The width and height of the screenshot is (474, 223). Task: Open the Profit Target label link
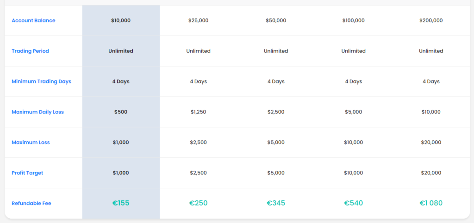(x=28, y=173)
